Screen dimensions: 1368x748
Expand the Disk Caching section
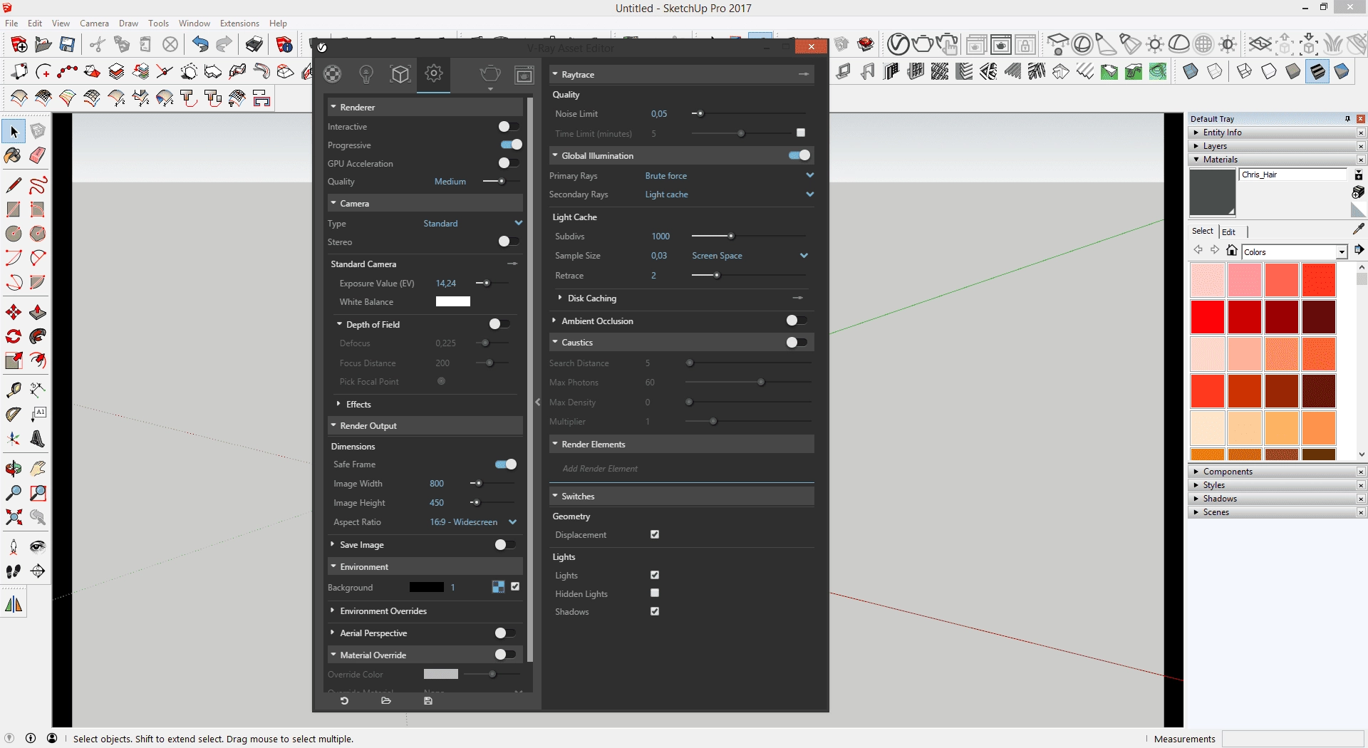point(591,298)
